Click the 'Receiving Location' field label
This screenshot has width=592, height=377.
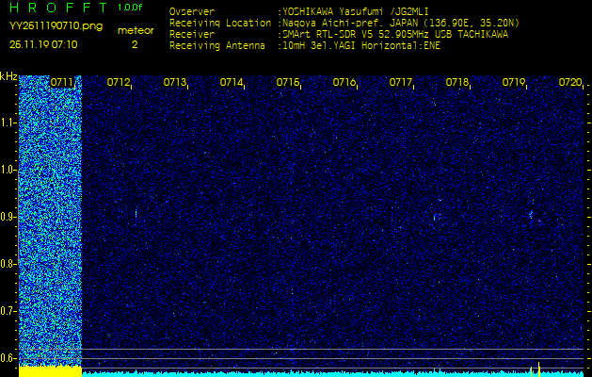click(x=220, y=23)
